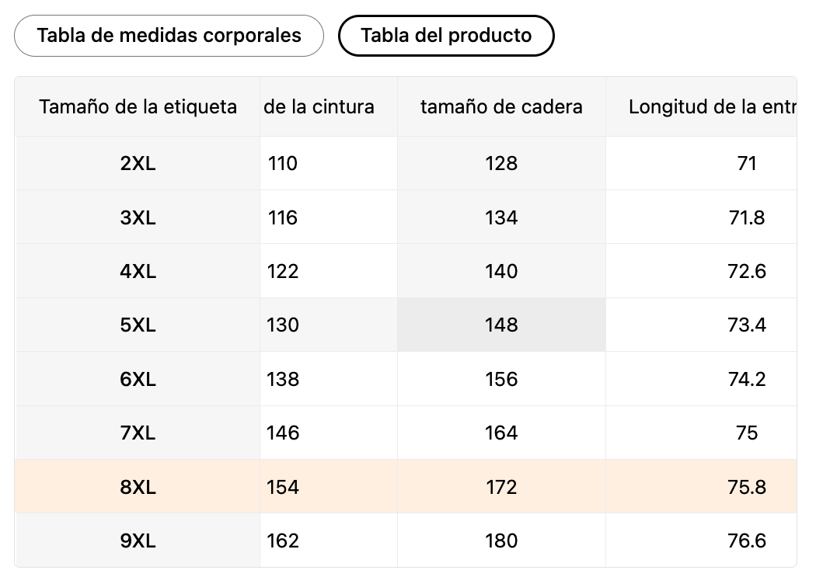Click the 2XL size row label
Image resolution: width=816 pixels, height=584 pixels.
138,164
